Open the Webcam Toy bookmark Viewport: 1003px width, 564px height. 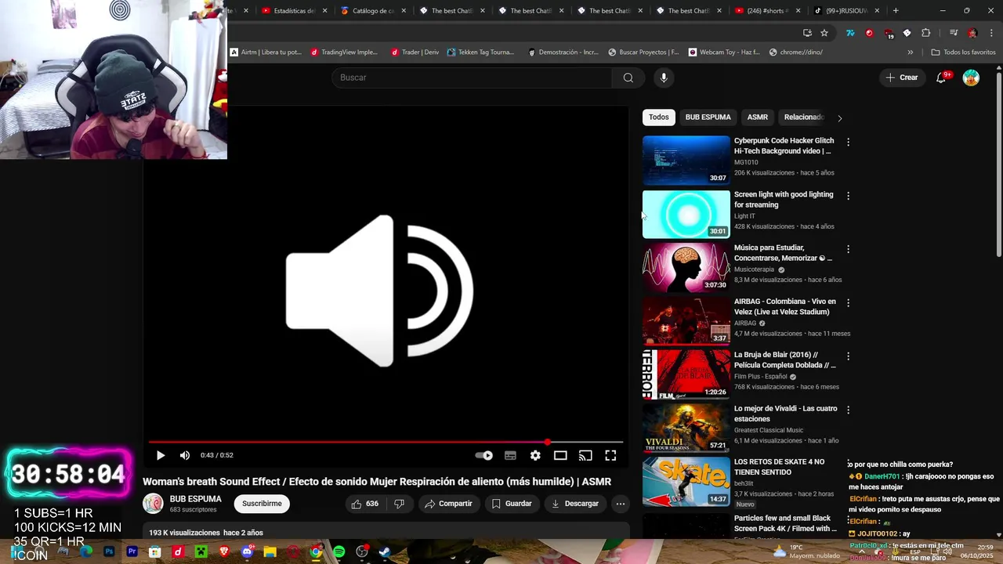click(724, 52)
